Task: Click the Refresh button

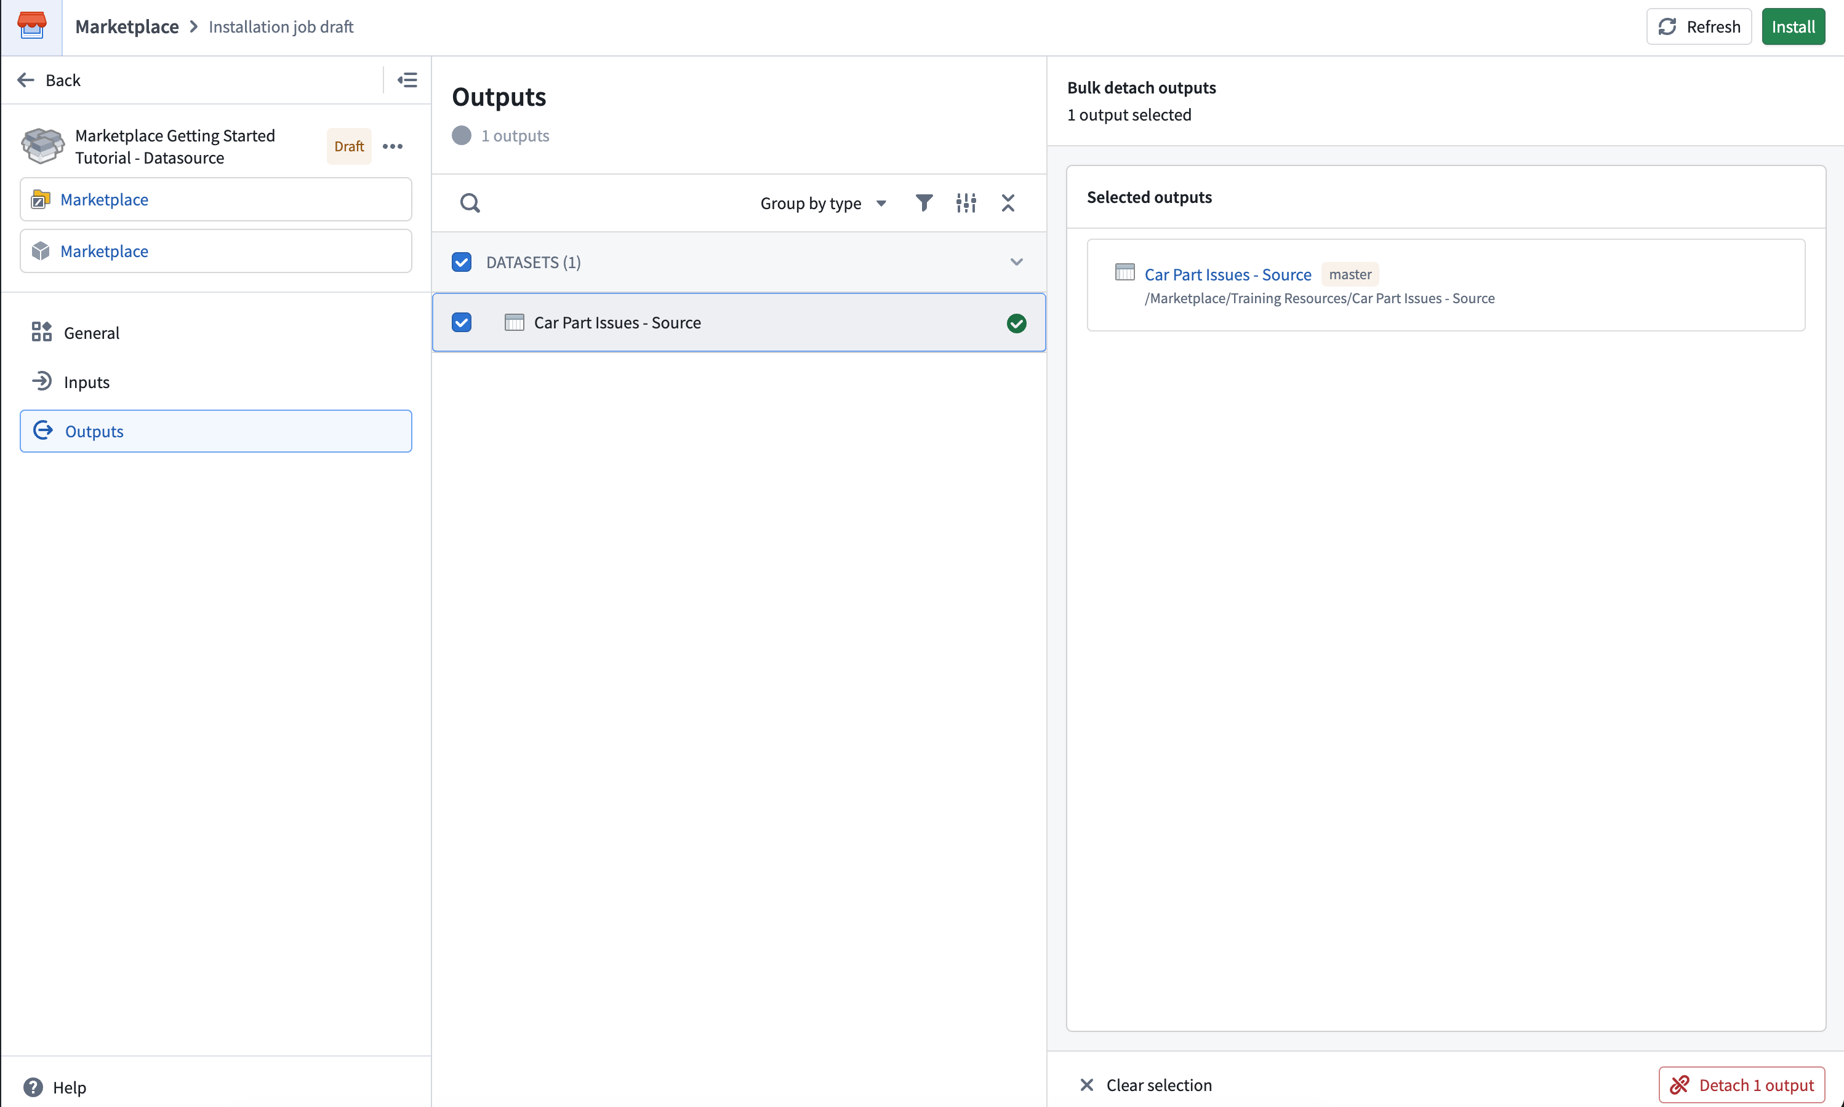Action: pyautogui.click(x=1698, y=27)
